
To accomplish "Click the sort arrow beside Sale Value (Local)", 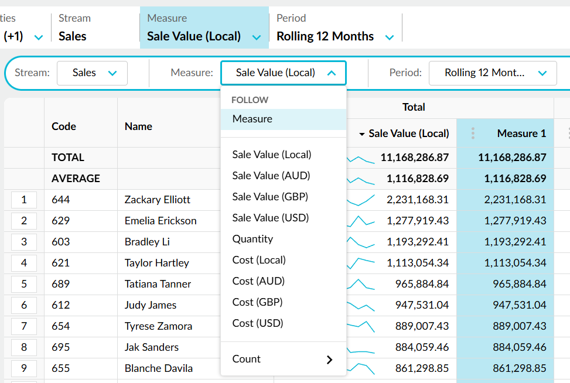I will [361, 134].
